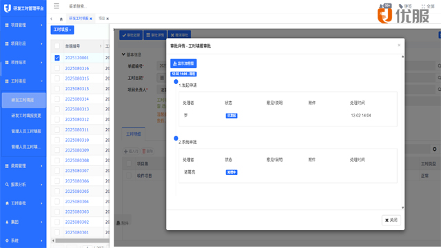Click the calendar icon in 工时日期 field
Screen dimensions: 441x248
pyautogui.click(x=162, y=78)
